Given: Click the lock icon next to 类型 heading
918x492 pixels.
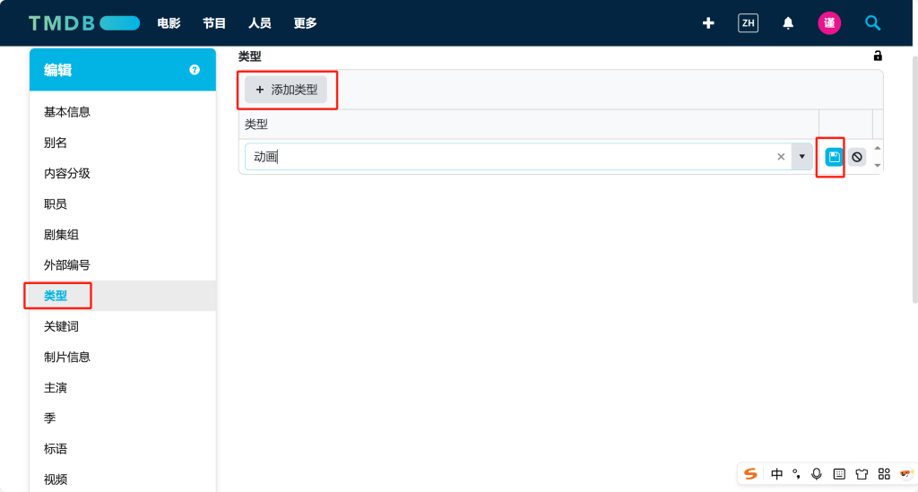Looking at the screenshot, I should pos(878,56).
